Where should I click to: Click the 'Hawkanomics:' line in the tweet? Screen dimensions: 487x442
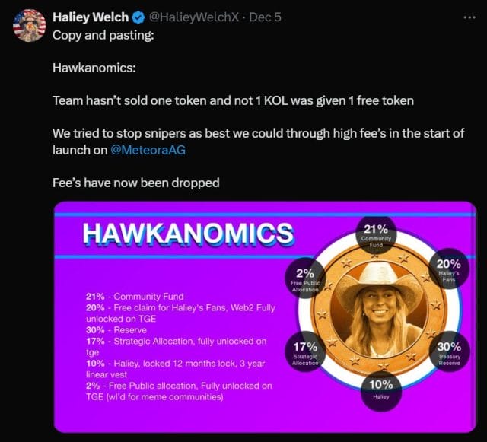(x=94, y=68)
